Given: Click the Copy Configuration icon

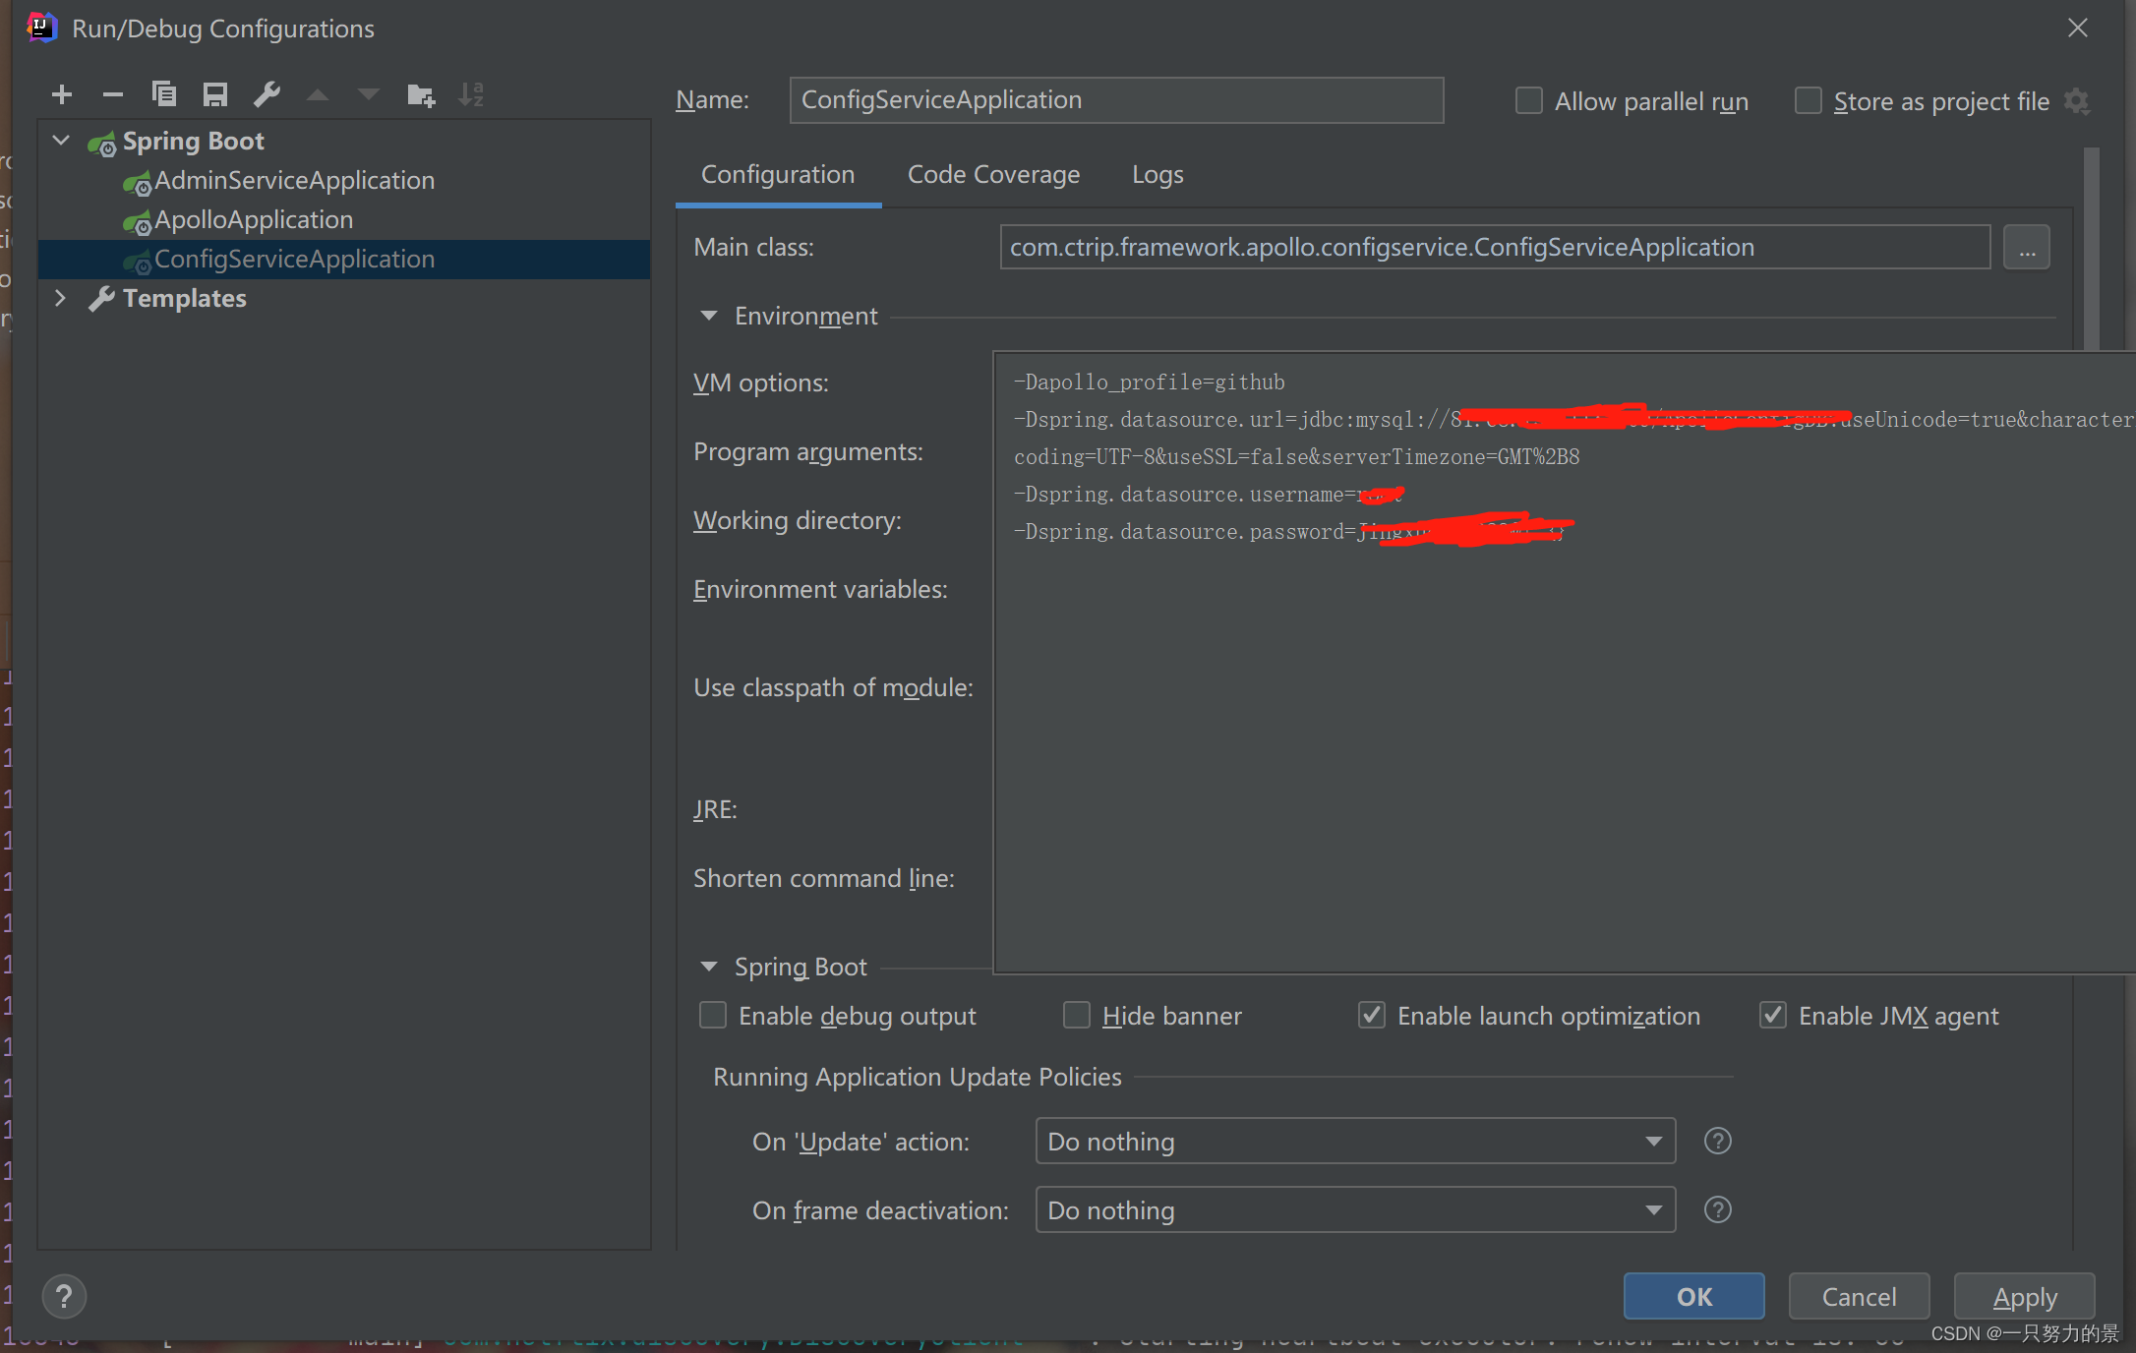Looking at the screenshot, I should tap(164, 94).
